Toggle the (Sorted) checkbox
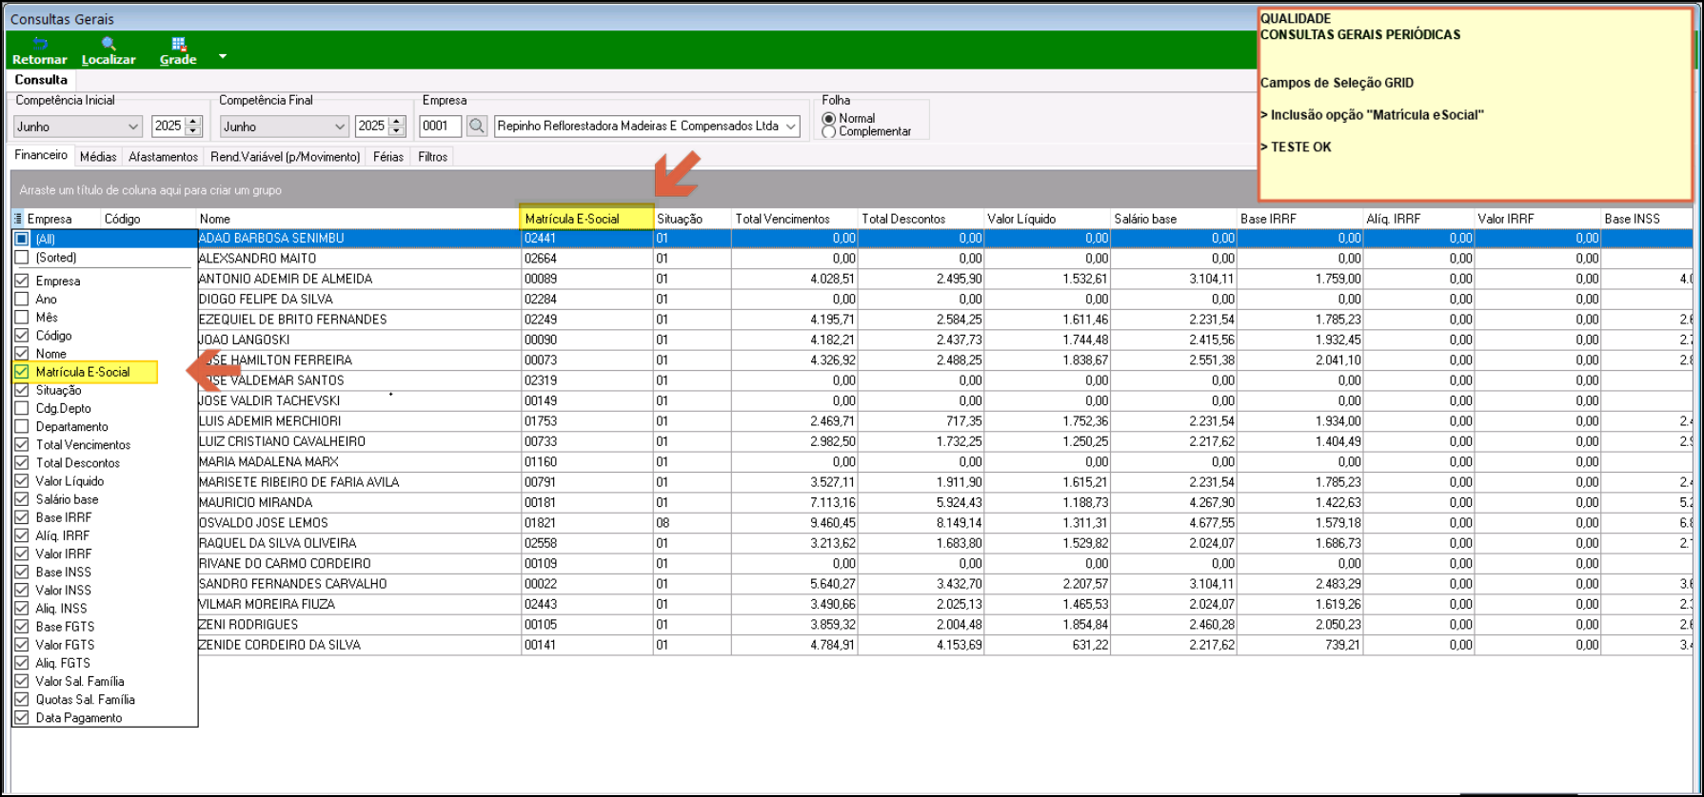 click(22, 258)
